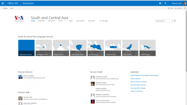Image resolution: width=187 pixels, height=105 pixels.
Task: Open the settings gear menu
Action: [160, 3]
